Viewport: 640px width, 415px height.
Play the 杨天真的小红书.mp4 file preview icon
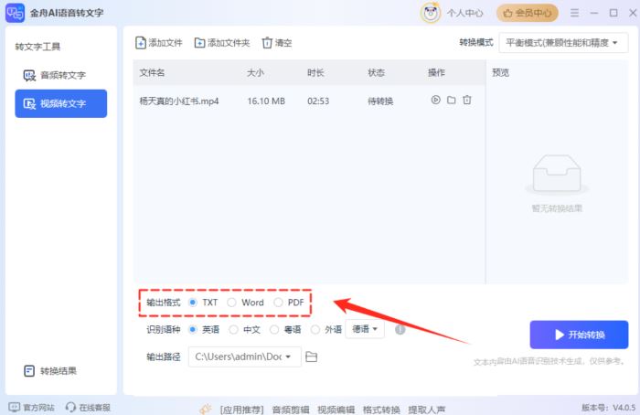point(435,100)
